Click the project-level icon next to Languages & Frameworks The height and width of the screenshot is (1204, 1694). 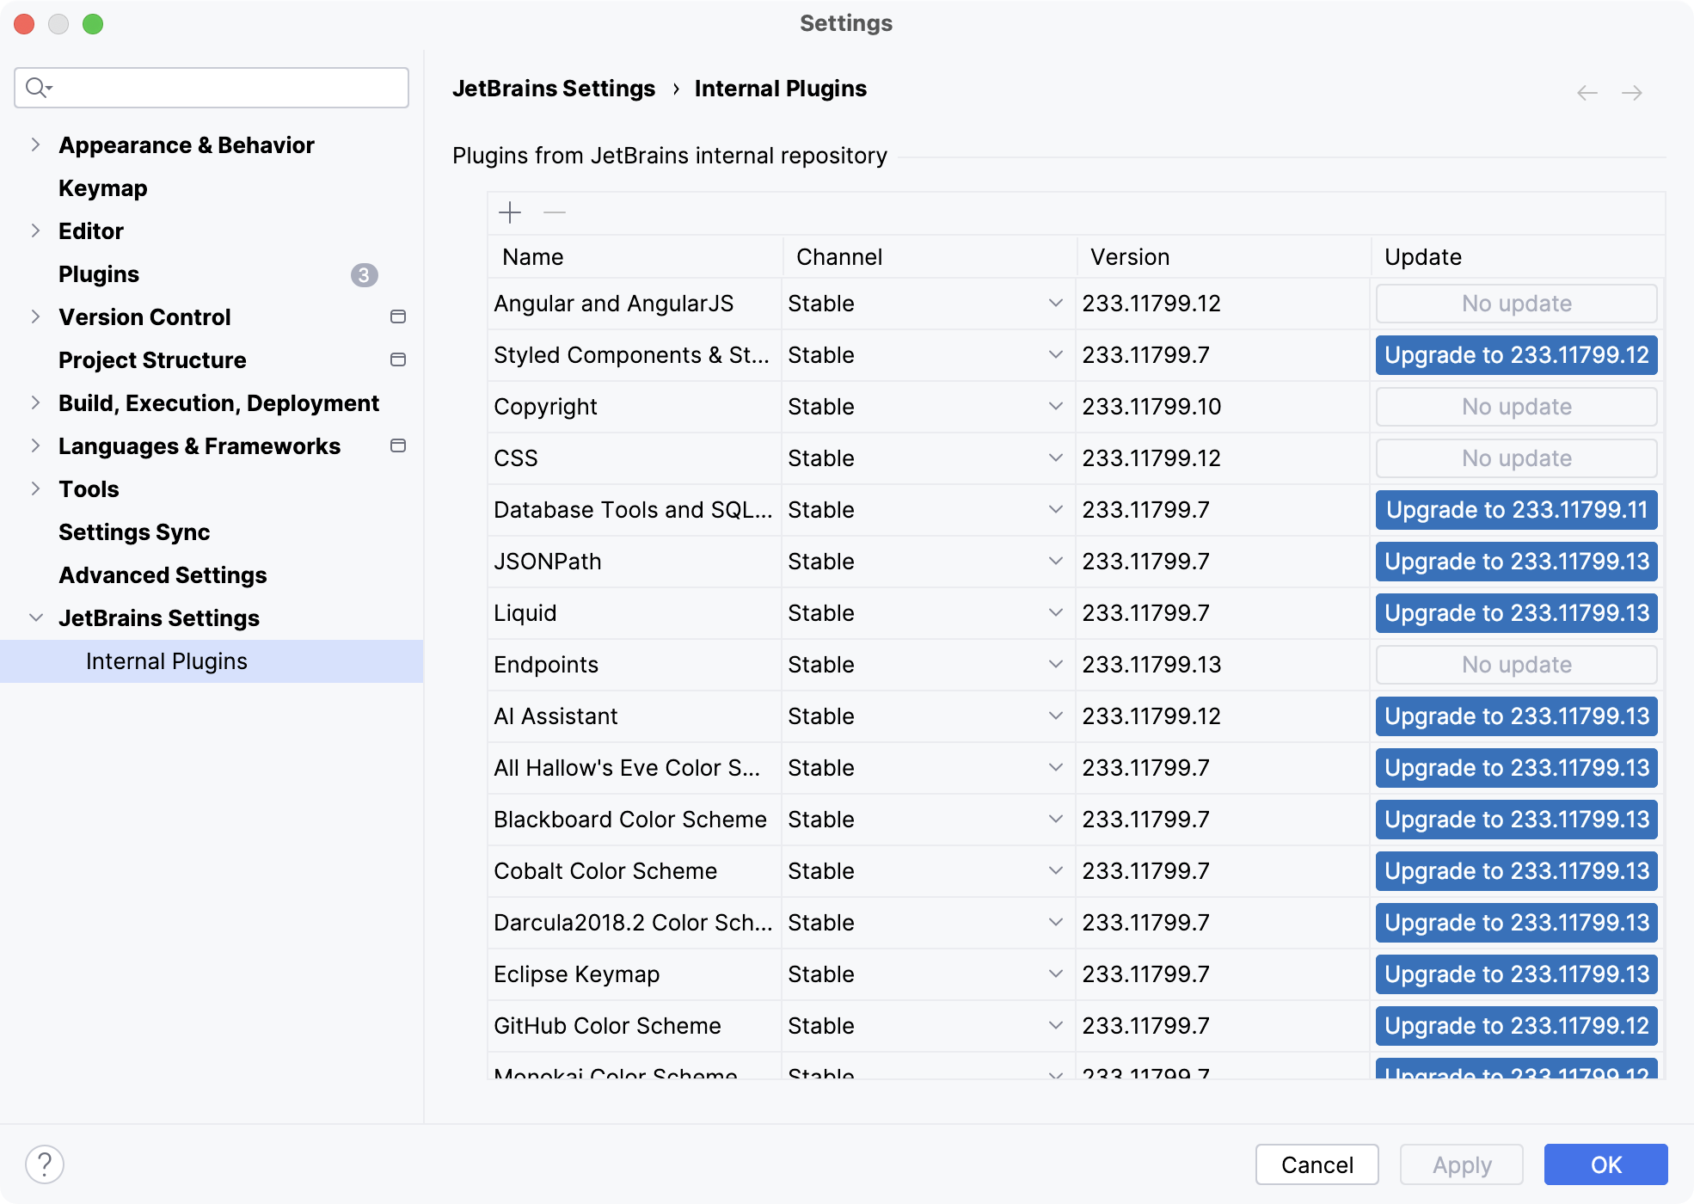pyautogui.click(x=398, y=445)
